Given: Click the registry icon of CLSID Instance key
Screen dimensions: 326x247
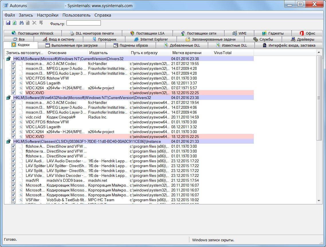Looking at the screenshot, I should (x=8, y=141).
